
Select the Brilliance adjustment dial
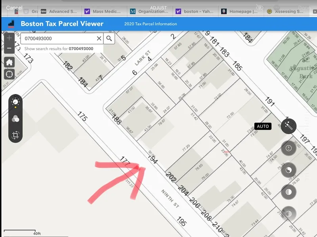point(288,170)
